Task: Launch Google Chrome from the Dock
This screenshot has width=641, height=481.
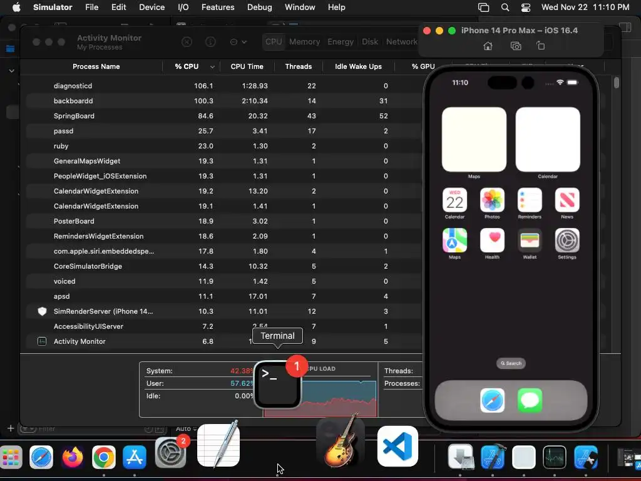Action: coord(104,457)
